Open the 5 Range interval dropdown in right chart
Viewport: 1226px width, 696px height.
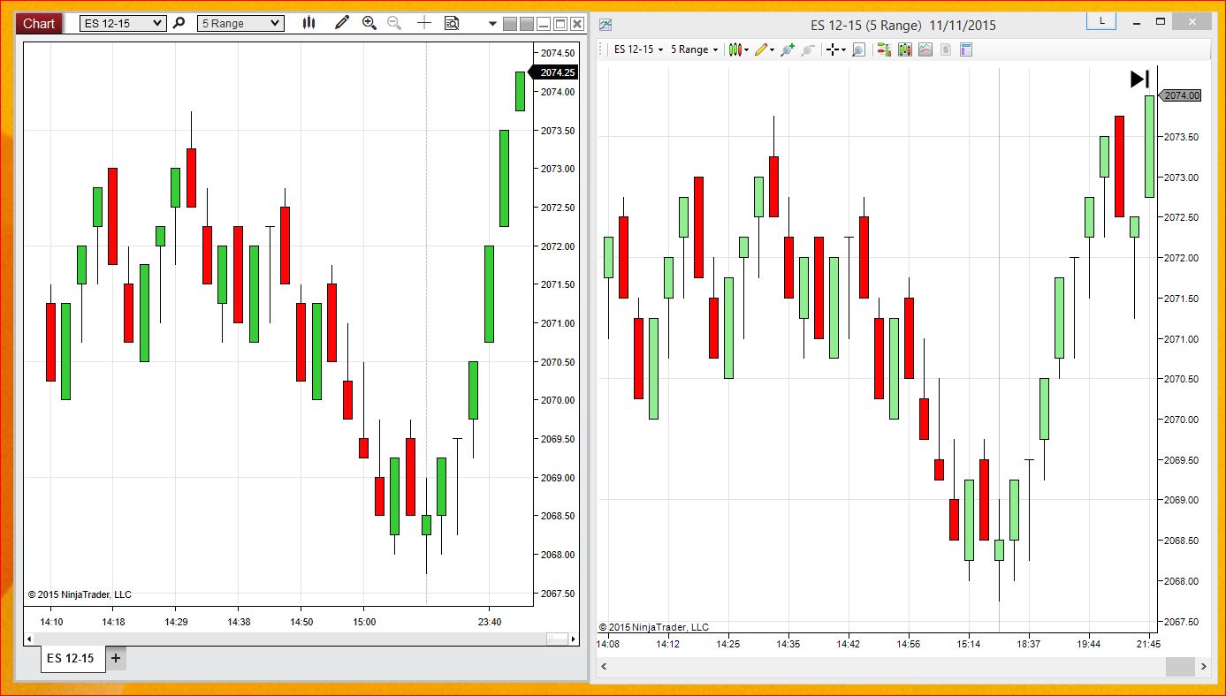coord(694,50)
